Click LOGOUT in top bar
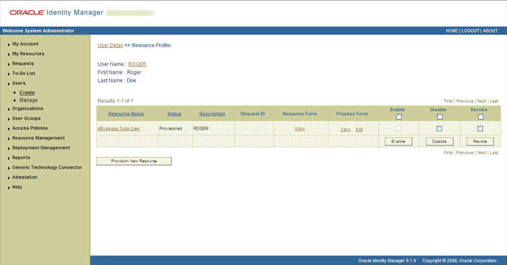 (470, 30)
